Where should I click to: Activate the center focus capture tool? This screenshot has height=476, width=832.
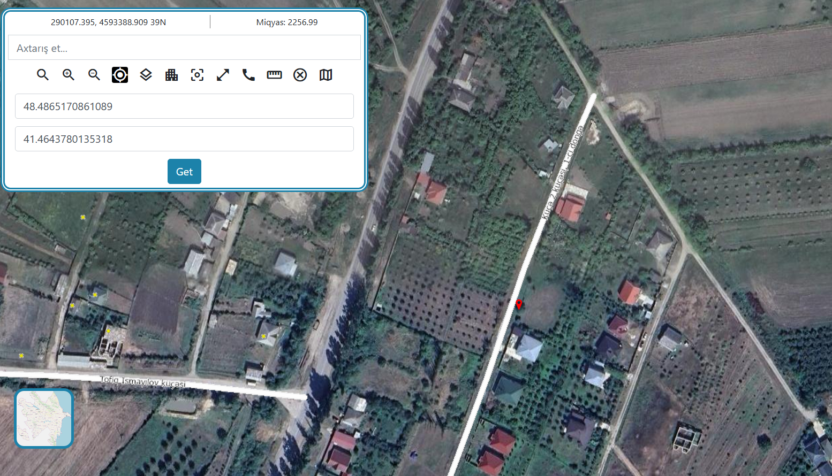[x=197, y=75]
